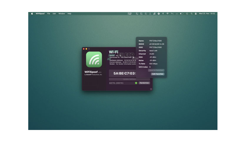This screenshot has height=142, width=246.
Task: Click the MCS Index value 9
Action: [150, 67]
